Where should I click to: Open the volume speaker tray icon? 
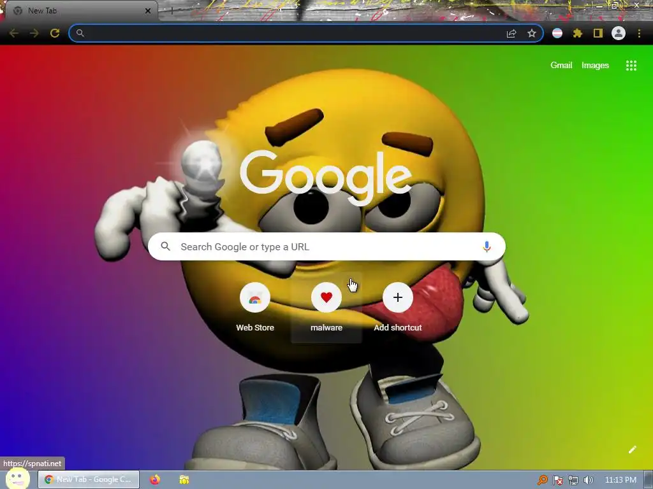(588, 480)
